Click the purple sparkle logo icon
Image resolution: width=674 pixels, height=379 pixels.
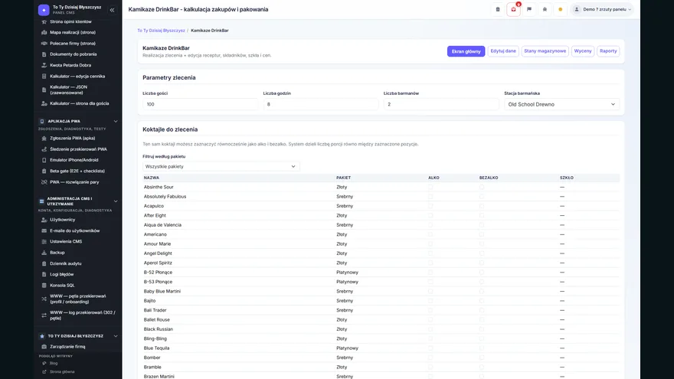point(44,9)
